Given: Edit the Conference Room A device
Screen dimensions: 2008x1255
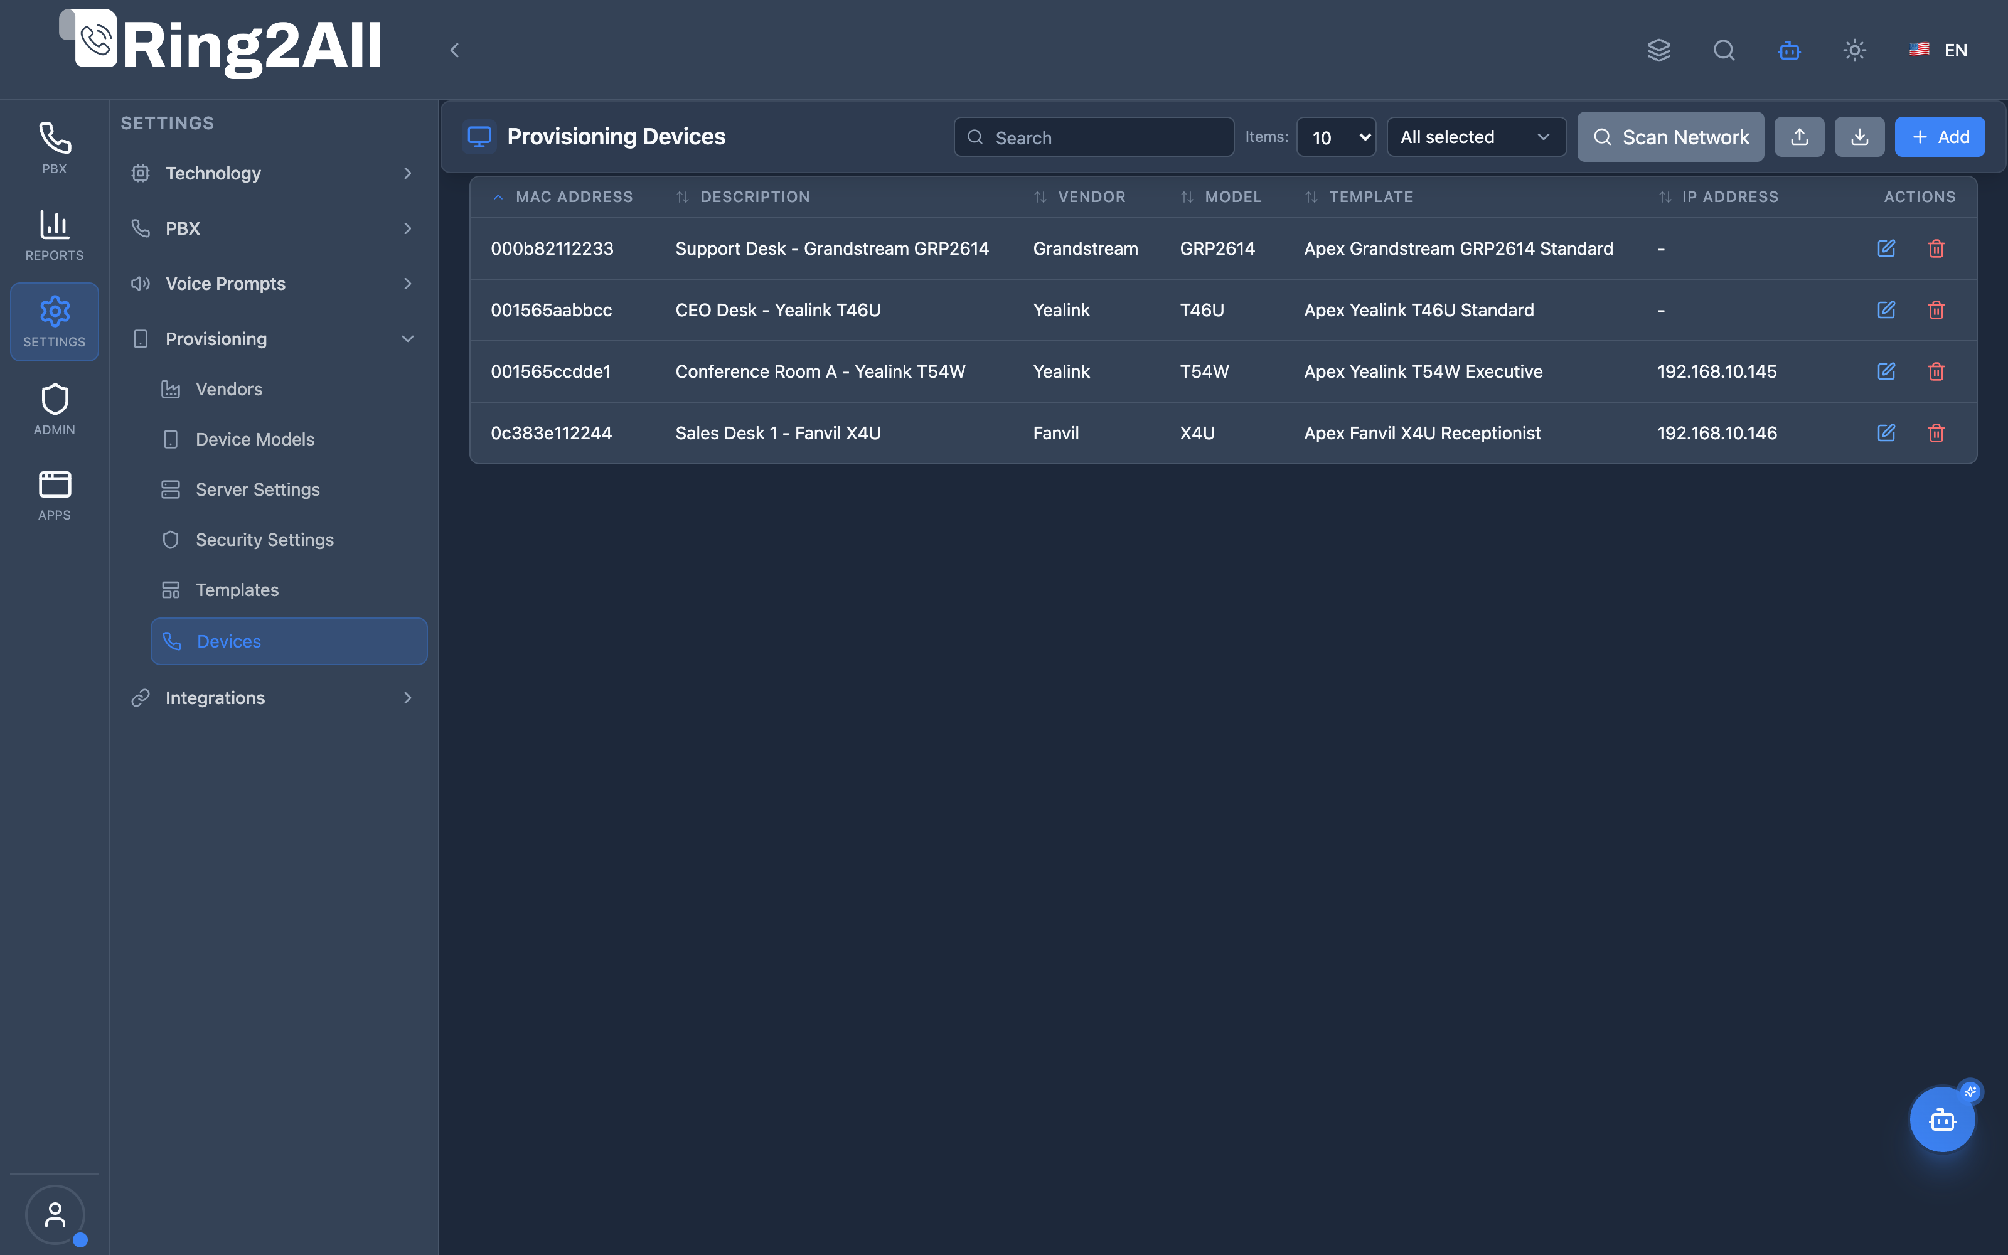Looking at the screenshot, I should tap(1886, 371).
